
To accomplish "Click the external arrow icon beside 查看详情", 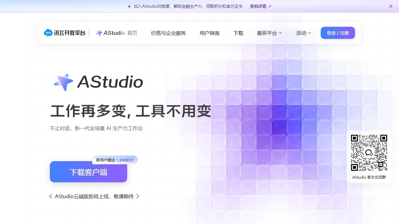I will click(x=270, y=6).
